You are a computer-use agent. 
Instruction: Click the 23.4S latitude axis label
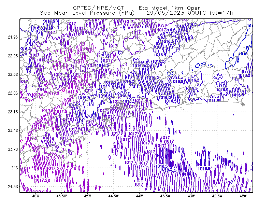point(13,130)
